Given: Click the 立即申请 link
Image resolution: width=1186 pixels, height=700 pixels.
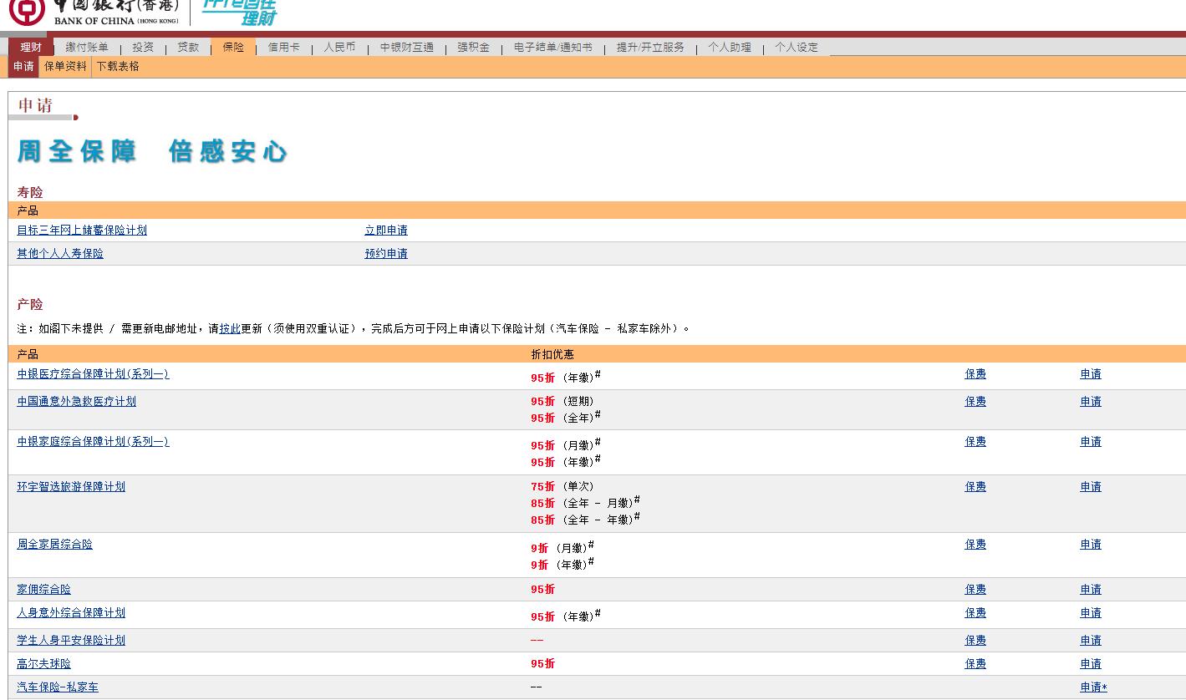Looking at the screenshot, I should pyautogui.click(x=386, y=231).
